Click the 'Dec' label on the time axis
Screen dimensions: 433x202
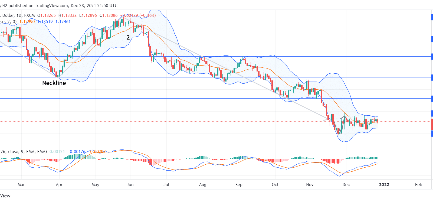point(346,185)
